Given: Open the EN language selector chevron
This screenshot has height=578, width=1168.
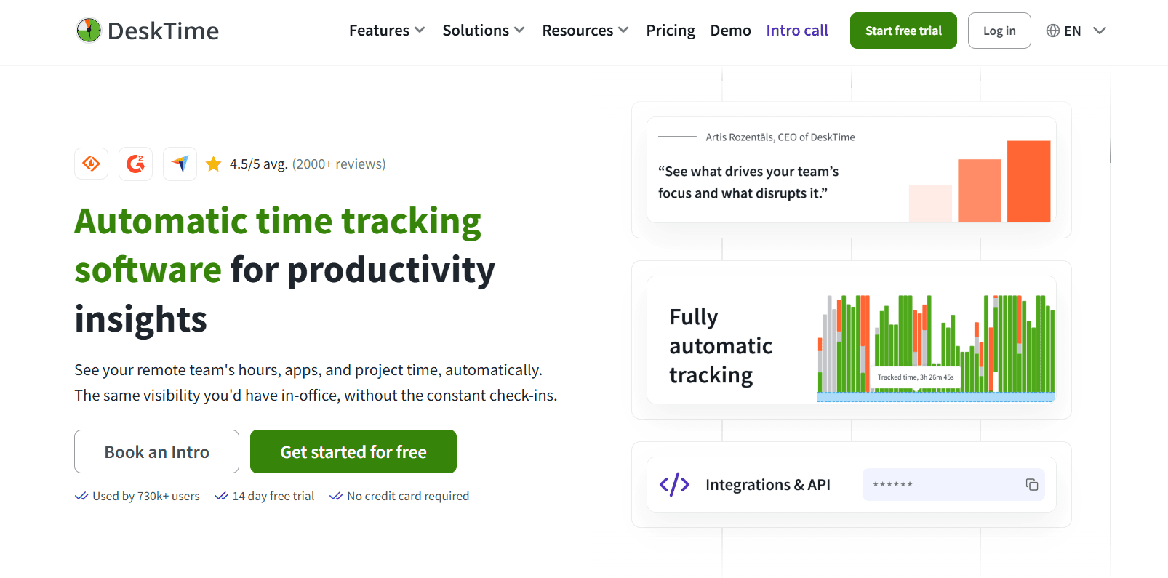Looking at the screenshot, I should (x=1100, y=31).
